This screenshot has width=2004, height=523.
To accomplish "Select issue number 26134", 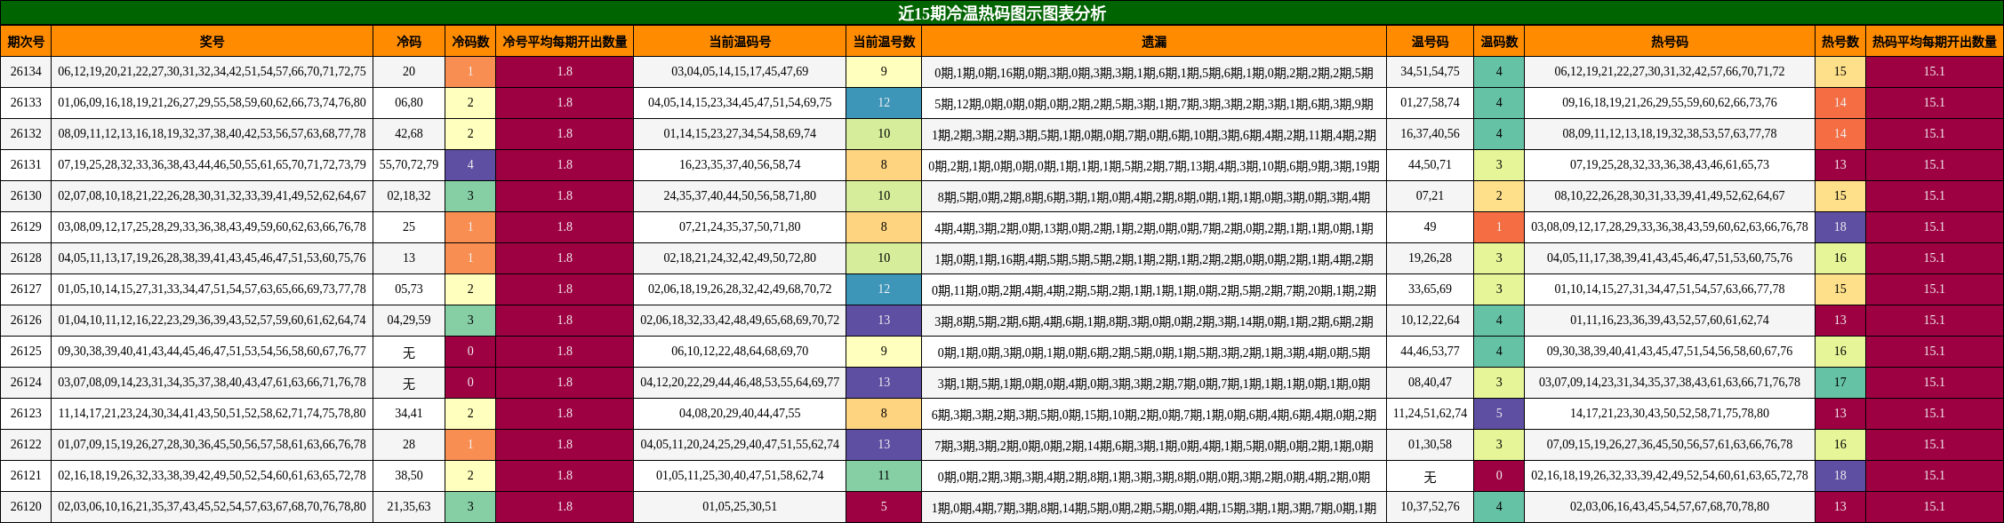I will [26, 72].
